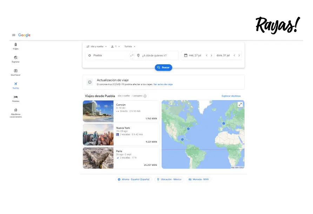This screenshot has width=313, height=214.
Task: Select the departure date mié, 27 jul
Action: pos(195,56)
